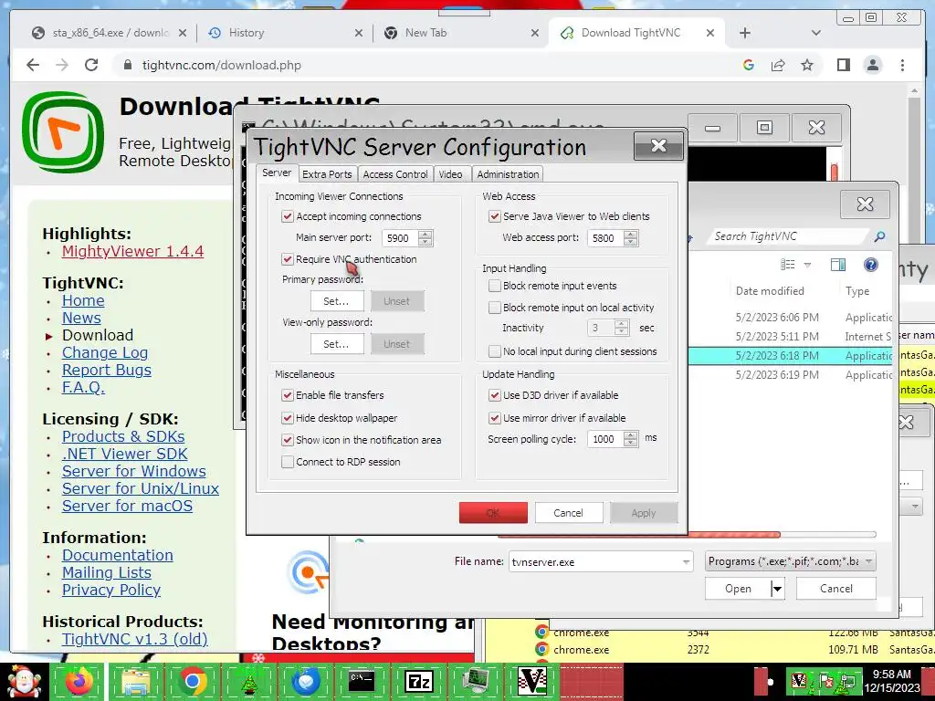Open TightVNC icon in the taskbar
The image size is (935, 701).
(x=532, y=681)
